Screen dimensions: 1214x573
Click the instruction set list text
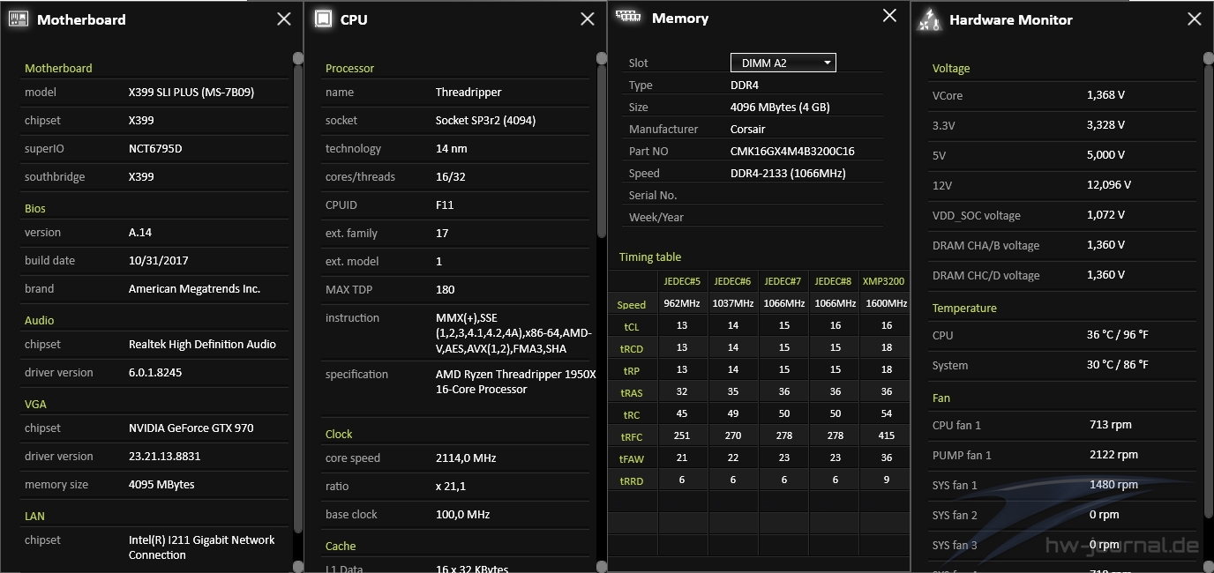[x=513, y=333]
